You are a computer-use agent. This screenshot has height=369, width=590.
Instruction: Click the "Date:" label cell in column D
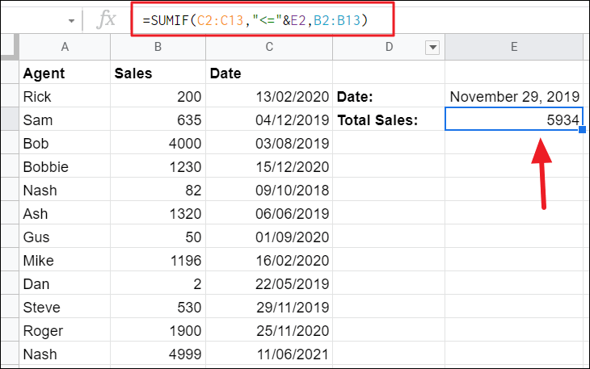pyautogui.click(x=388, y=97)
